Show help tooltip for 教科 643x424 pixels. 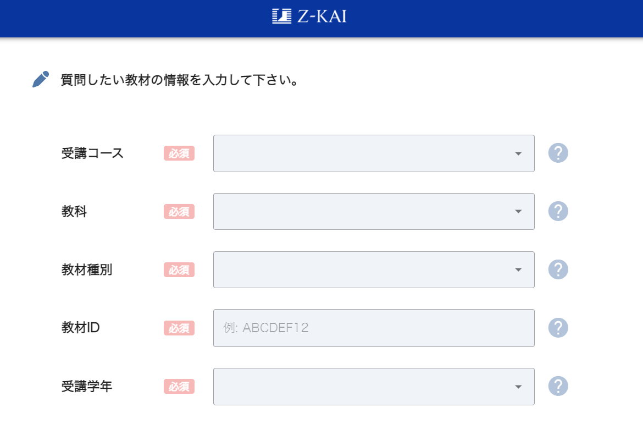[x=558, y=211]
